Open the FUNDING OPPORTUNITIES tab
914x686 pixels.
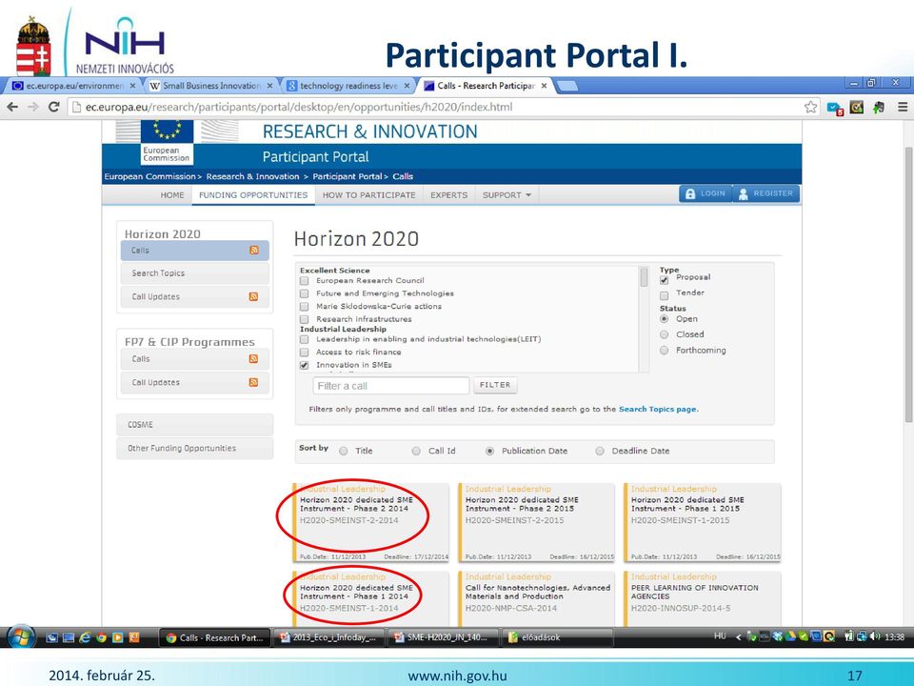[x=253, y=194]
